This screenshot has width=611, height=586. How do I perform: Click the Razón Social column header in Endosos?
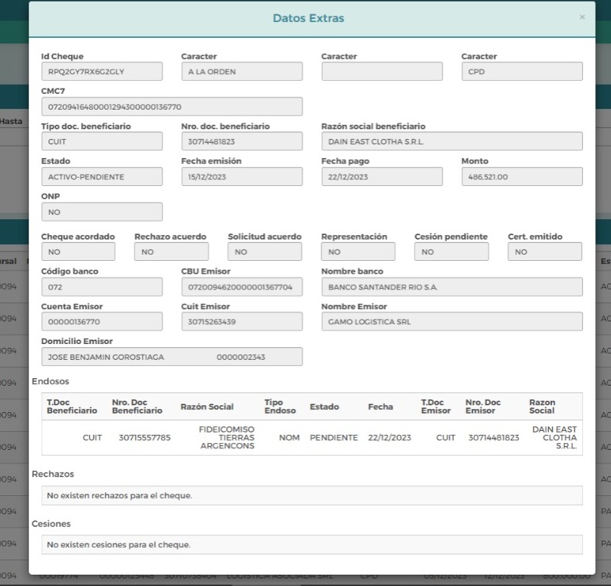pos(207,406)
